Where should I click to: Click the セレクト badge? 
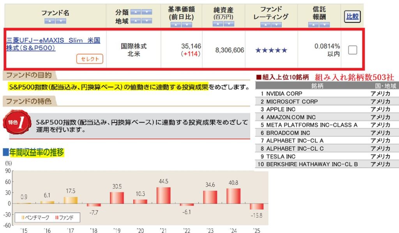click(x=90, y=59)
